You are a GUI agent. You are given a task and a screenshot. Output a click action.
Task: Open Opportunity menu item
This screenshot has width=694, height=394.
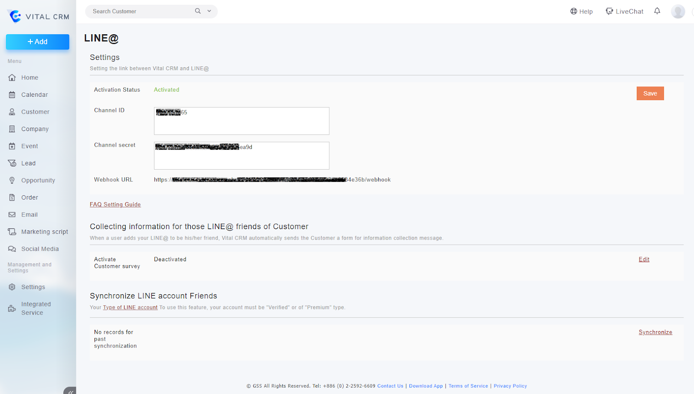38,181
